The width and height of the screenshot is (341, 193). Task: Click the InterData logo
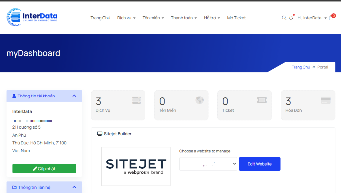coord(32,17)
